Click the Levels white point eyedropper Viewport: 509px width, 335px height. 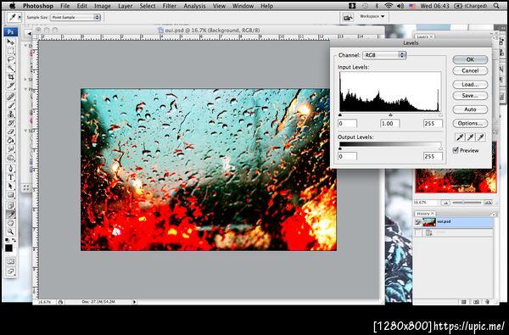coord(481,137)
